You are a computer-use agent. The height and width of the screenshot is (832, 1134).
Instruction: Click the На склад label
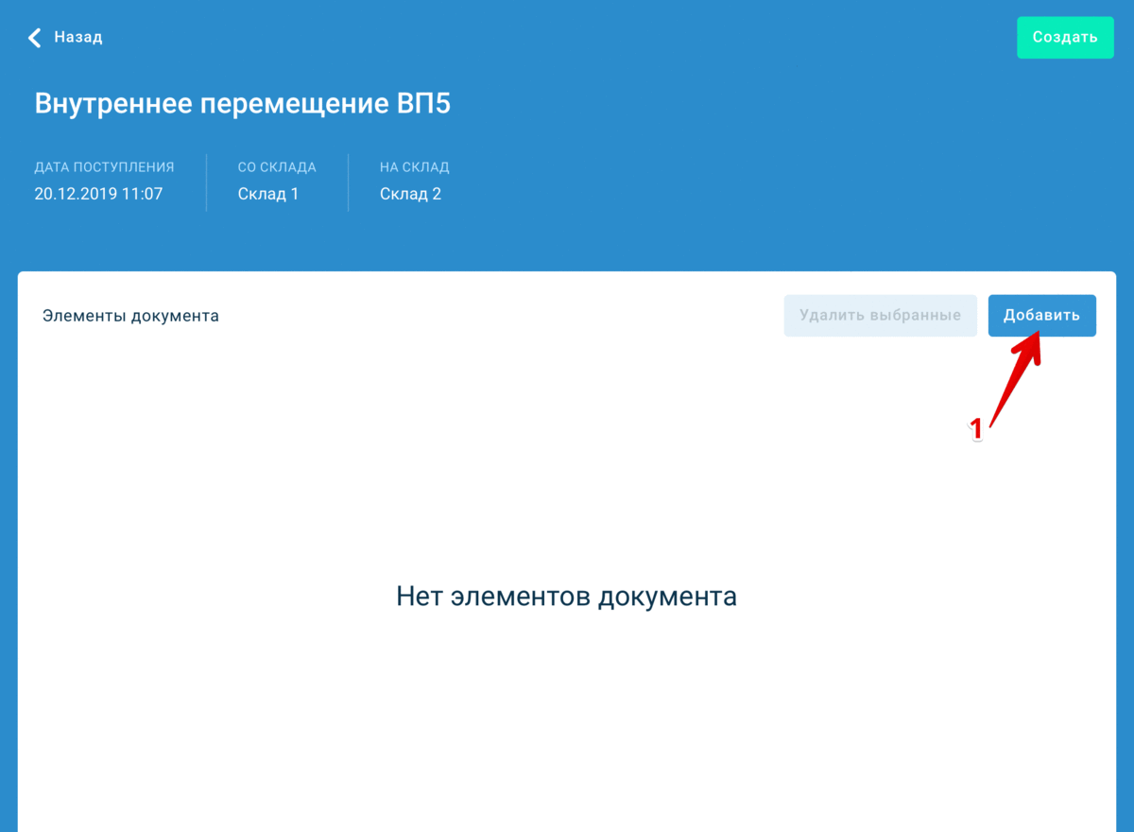[x=415, y=167]
